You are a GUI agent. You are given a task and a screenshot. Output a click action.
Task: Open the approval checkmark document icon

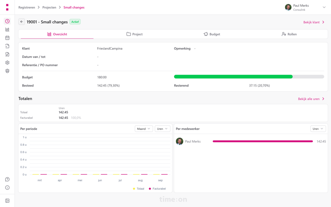(x=7, y=46)
